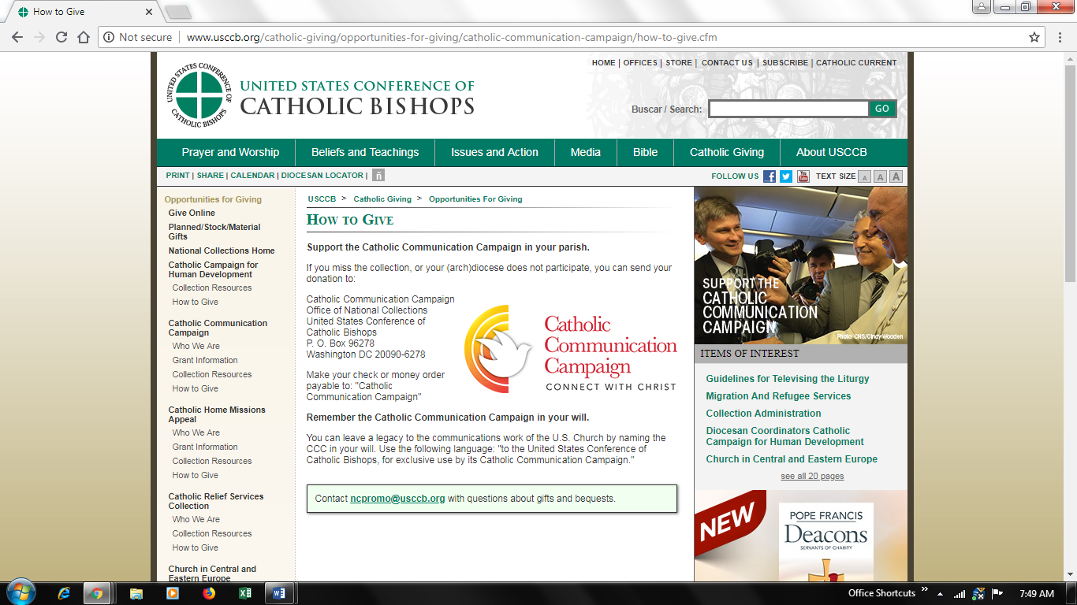Open the USCCB Twitter icon
This screenshot has width=1077, height=605.
coord(786,176)
